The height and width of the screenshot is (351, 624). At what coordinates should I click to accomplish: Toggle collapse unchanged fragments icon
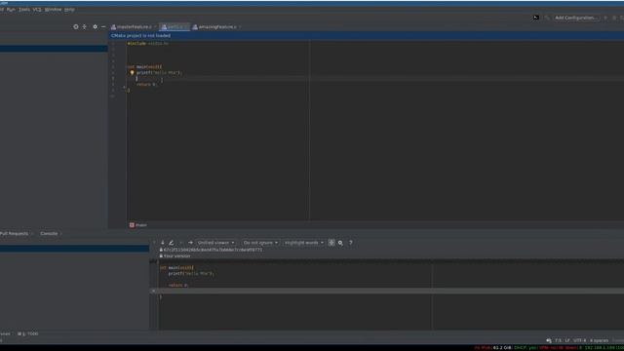point(331,243)
